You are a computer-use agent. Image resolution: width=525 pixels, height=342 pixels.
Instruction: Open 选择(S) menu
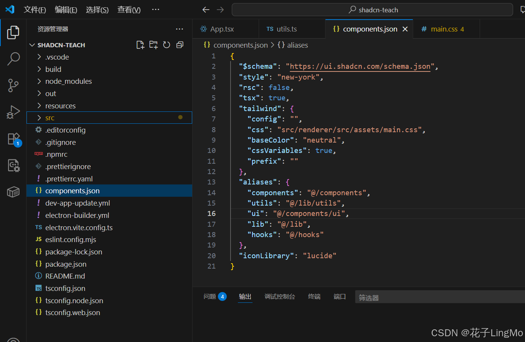point(97,10)
